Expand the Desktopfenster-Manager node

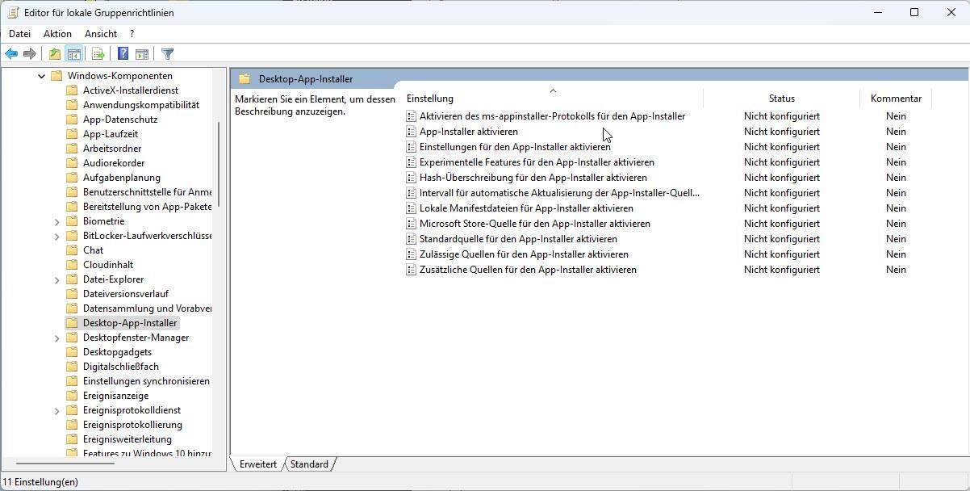click(x=56, y=338)
